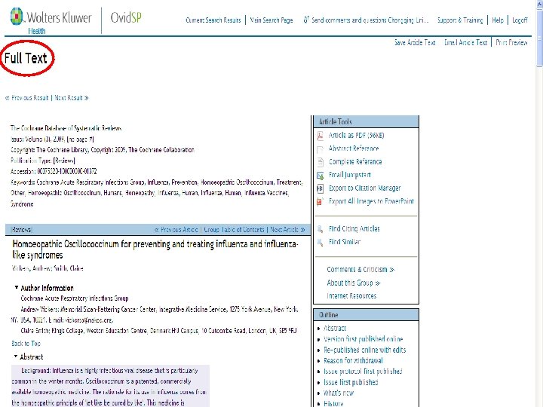Go to Previous Article
Image resolution: width=543 pixels, height=407 pixels.
[176, 230]
